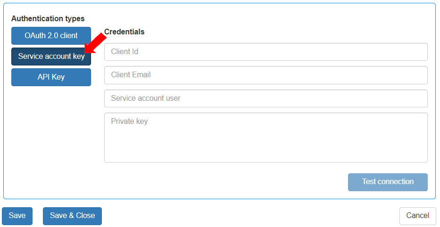Click the Credentials heading
The height and width of the screenshot is (227, 440).
pos(125,32)
